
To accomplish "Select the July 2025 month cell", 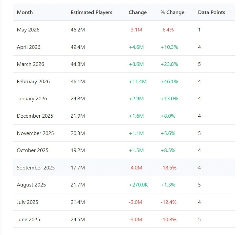I will click(x=28, y=202).
